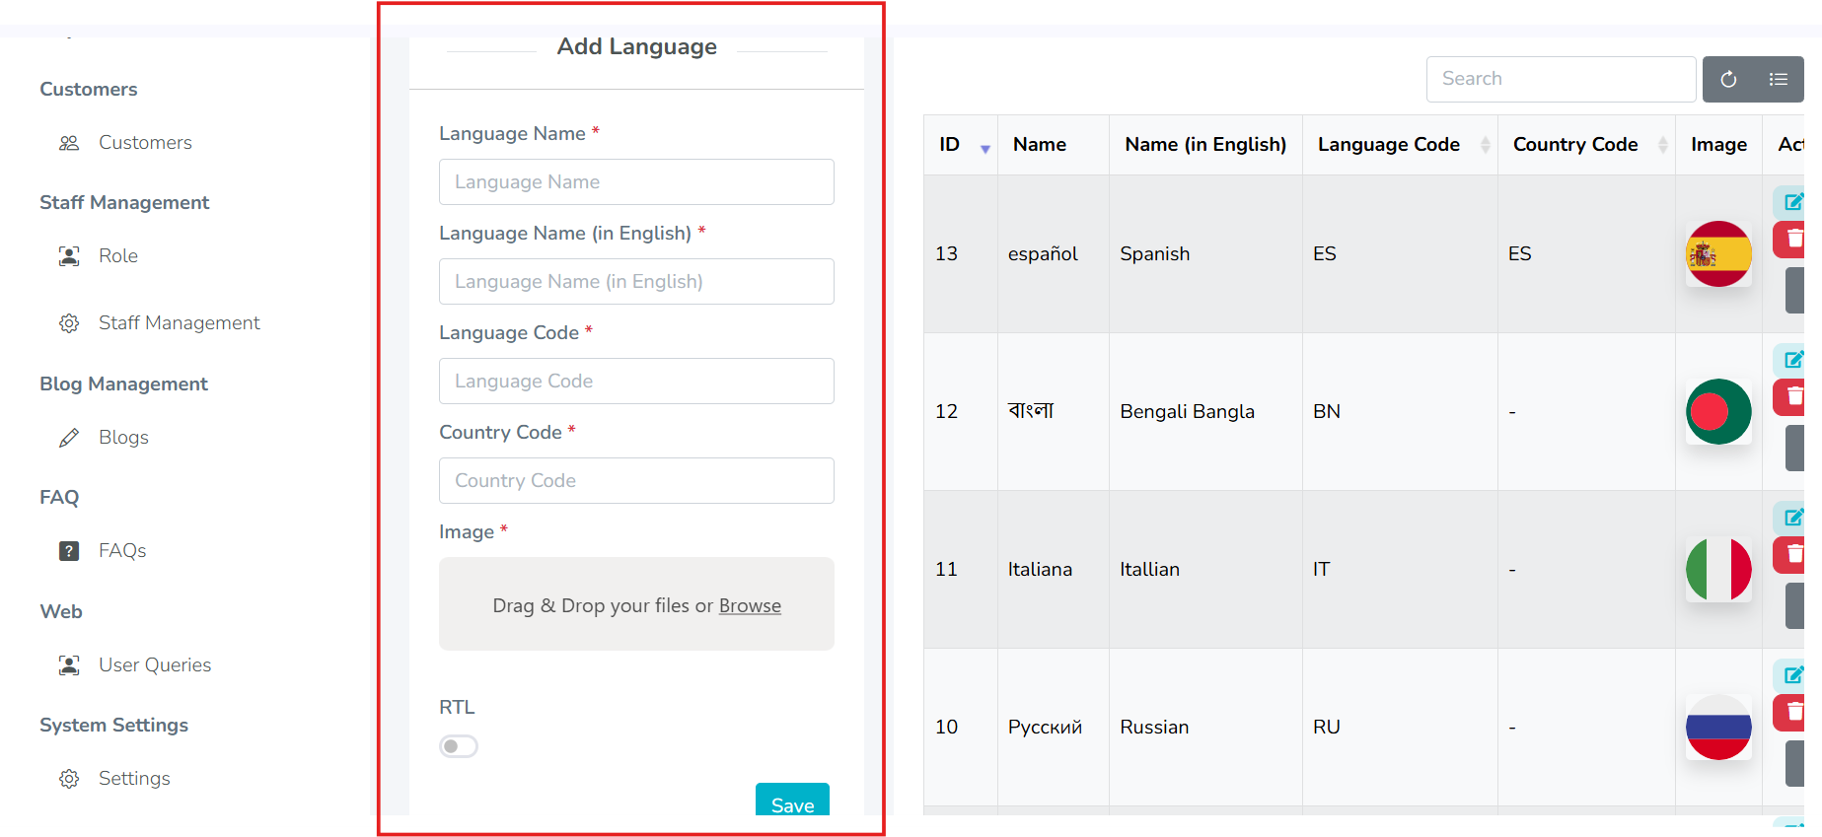This screenshot has width=1822, height=837.
Task: Open the Settings sidebar item
Action: [x=134, y=779]
